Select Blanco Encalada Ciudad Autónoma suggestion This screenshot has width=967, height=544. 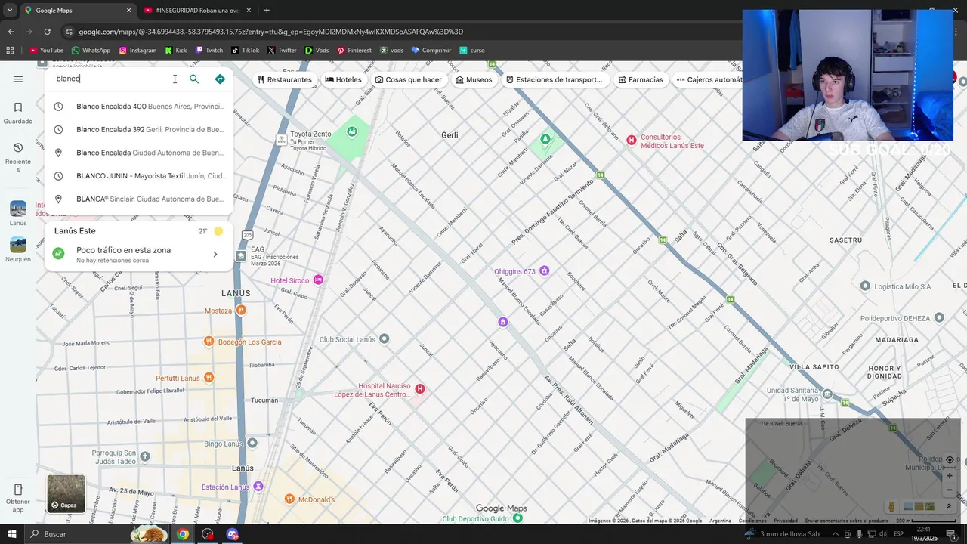[139, 153]
